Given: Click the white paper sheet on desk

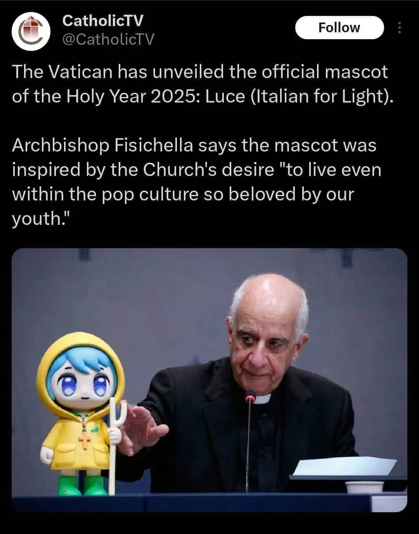Looking at the screenshot, I should point(345,466).
